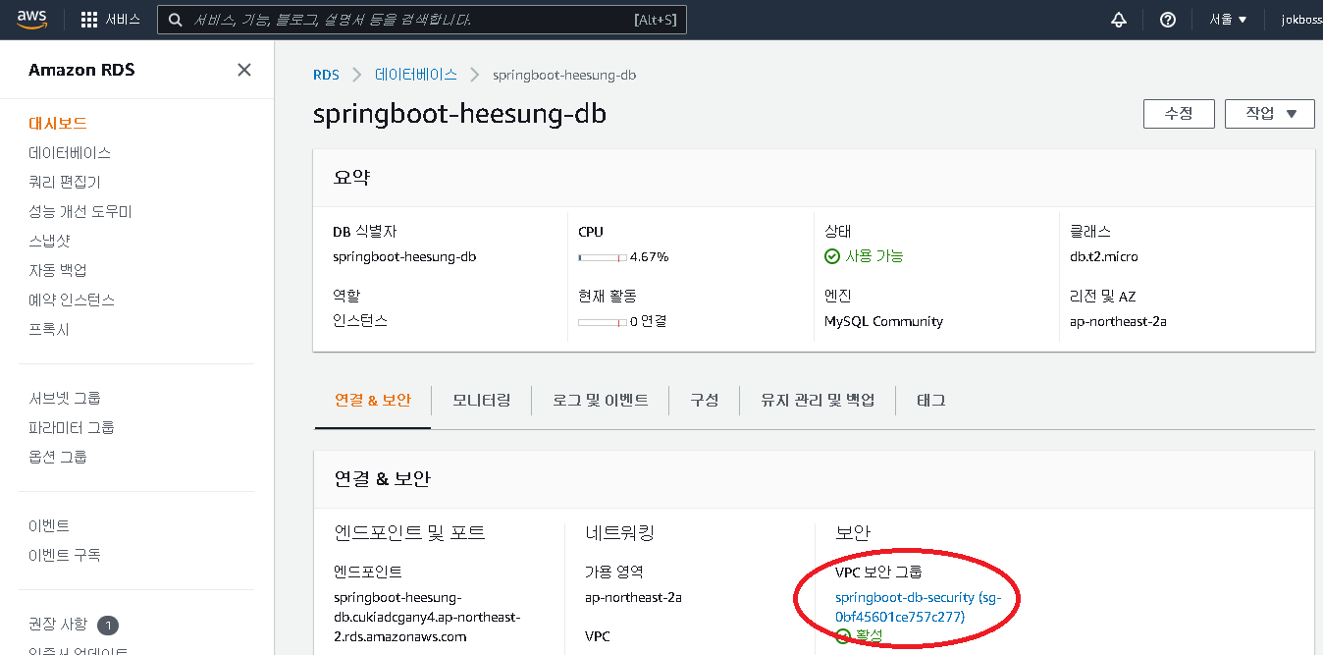Open 옵션 그룹 in the sidebar
Screen dimensions: 1323x655
click(58, 458)
